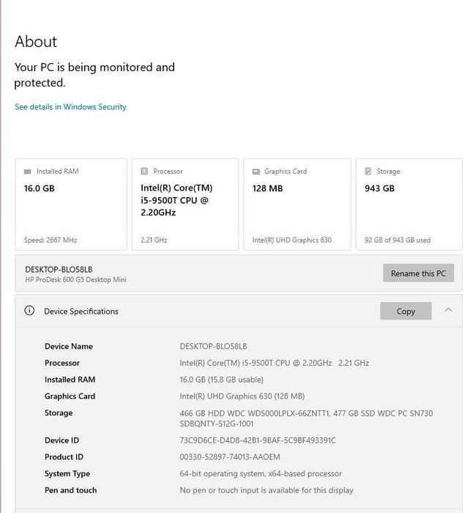This screenshot has height=513, width=465.
Task: Click the Processor chip icon
Action: tap(145, 171)
